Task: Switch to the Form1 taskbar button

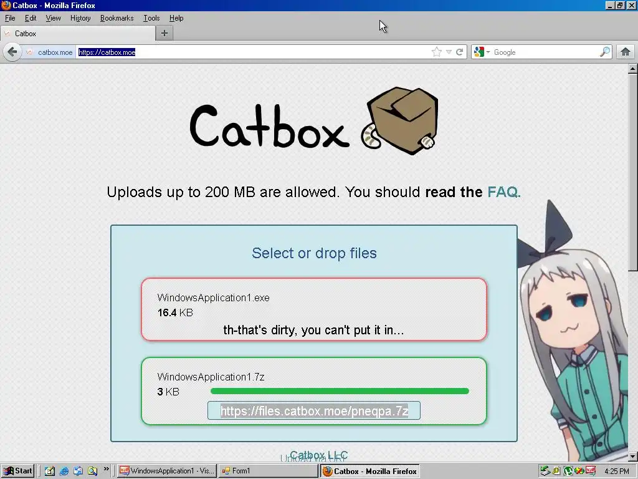Action: click(268, 471)
